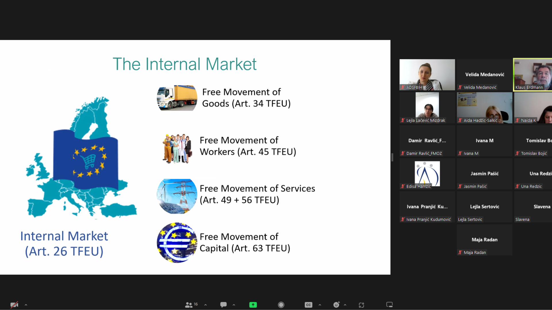Select Klaus Erdmann active speaker tile
This screenshot has width=552, height=310.
[533, 75]
